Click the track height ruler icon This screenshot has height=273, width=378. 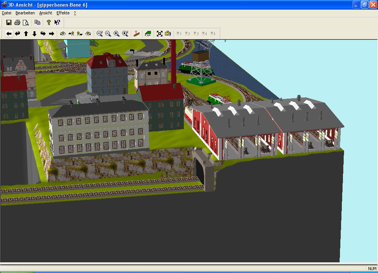coord(137,33)
